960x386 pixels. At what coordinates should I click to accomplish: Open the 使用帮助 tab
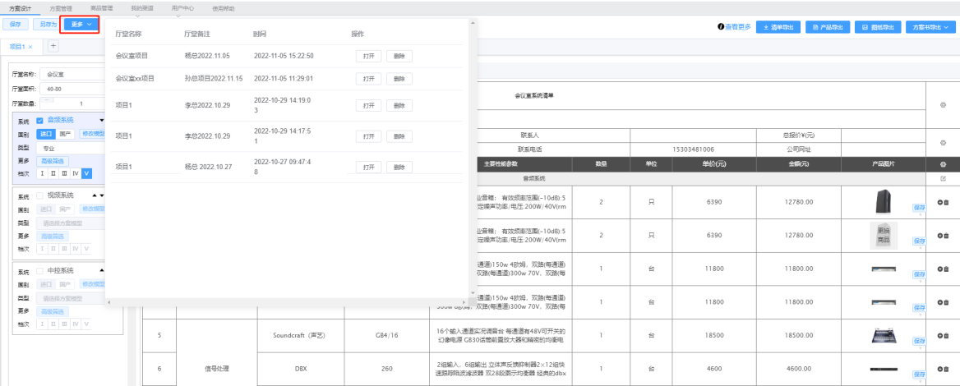222,8
